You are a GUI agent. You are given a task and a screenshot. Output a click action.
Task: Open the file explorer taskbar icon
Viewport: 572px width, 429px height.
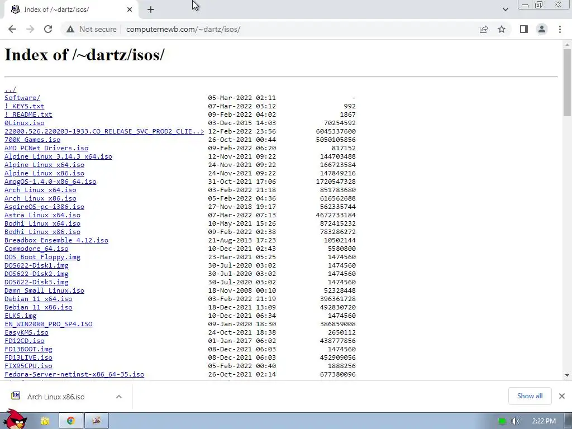(45, 421)
